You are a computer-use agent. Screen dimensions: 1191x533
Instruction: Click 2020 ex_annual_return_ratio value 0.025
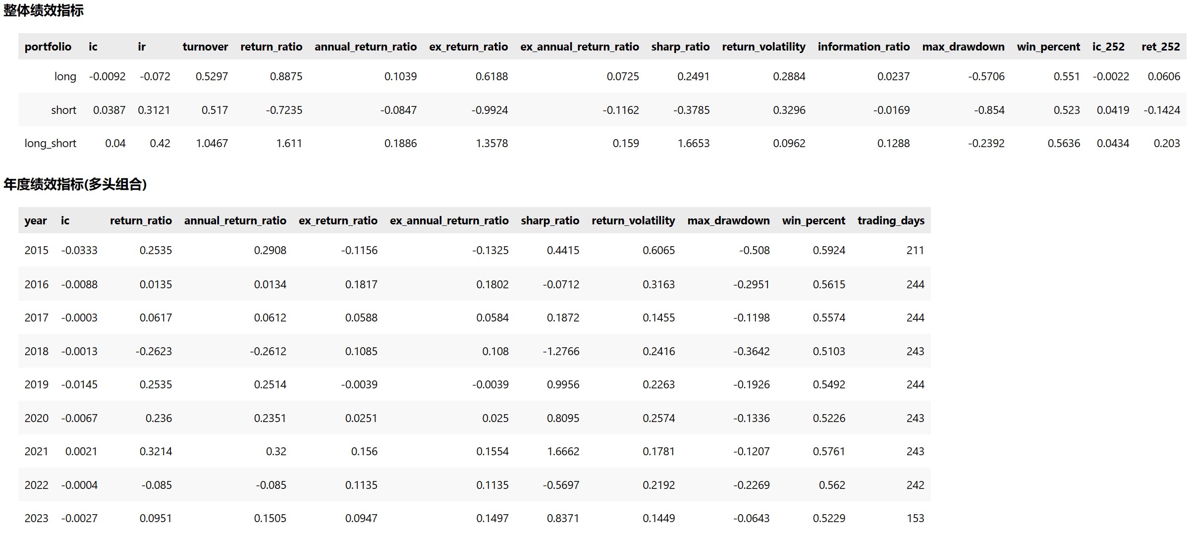pyautogui.click(x=495, y=418)
